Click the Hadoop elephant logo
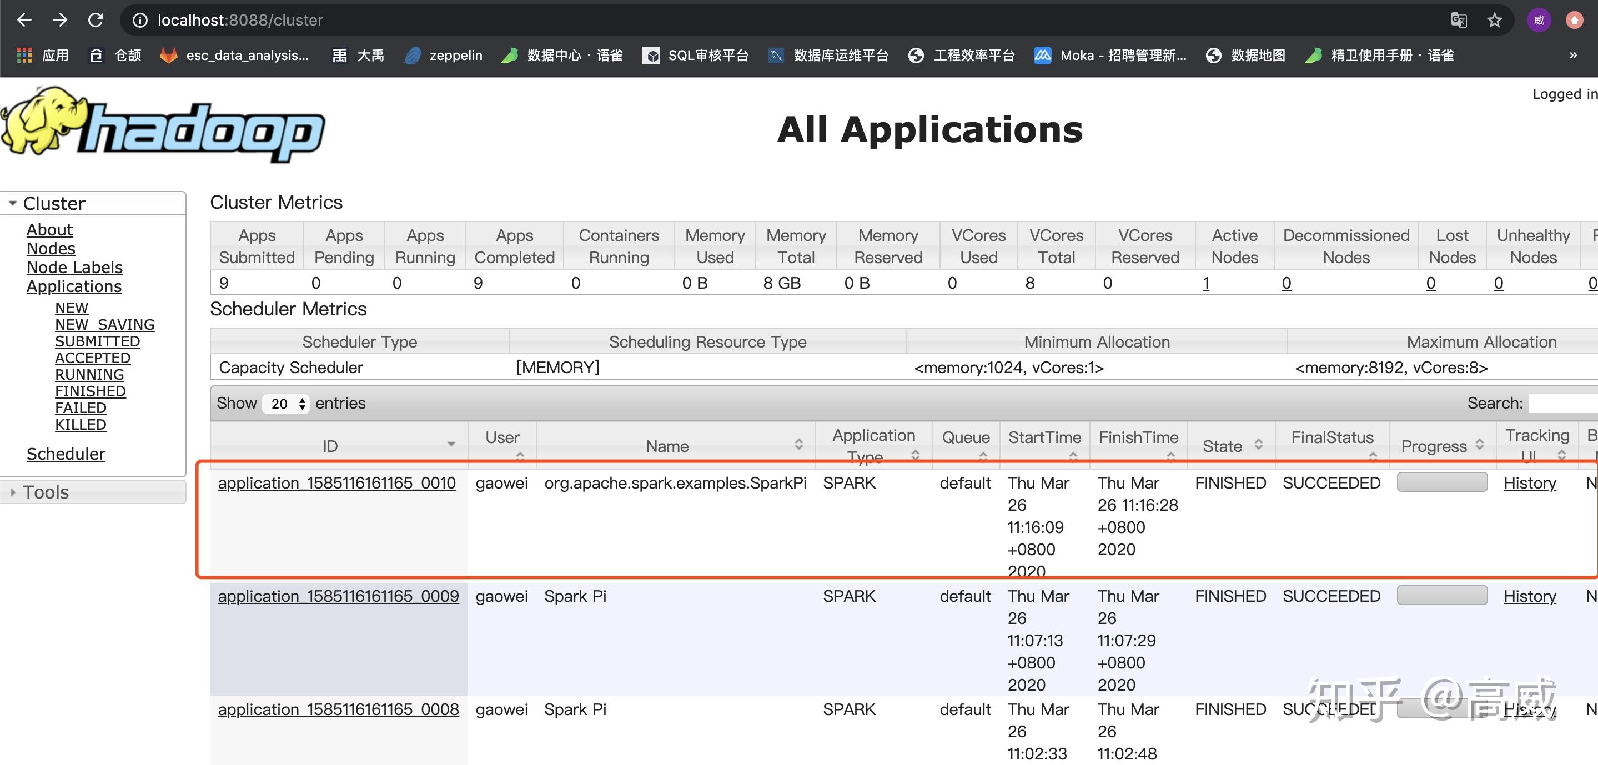The height and width of the screenshot is (765, 1598). point(163,125)
